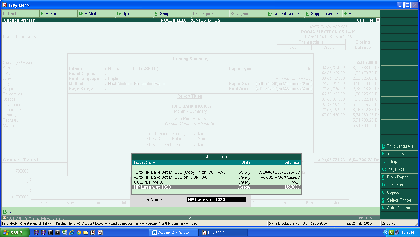Image resolution: width=420 pixels, height=237 pixels.
Task: Click the Ctrl + N label in the messages bar
Action: tap(364, 218)
